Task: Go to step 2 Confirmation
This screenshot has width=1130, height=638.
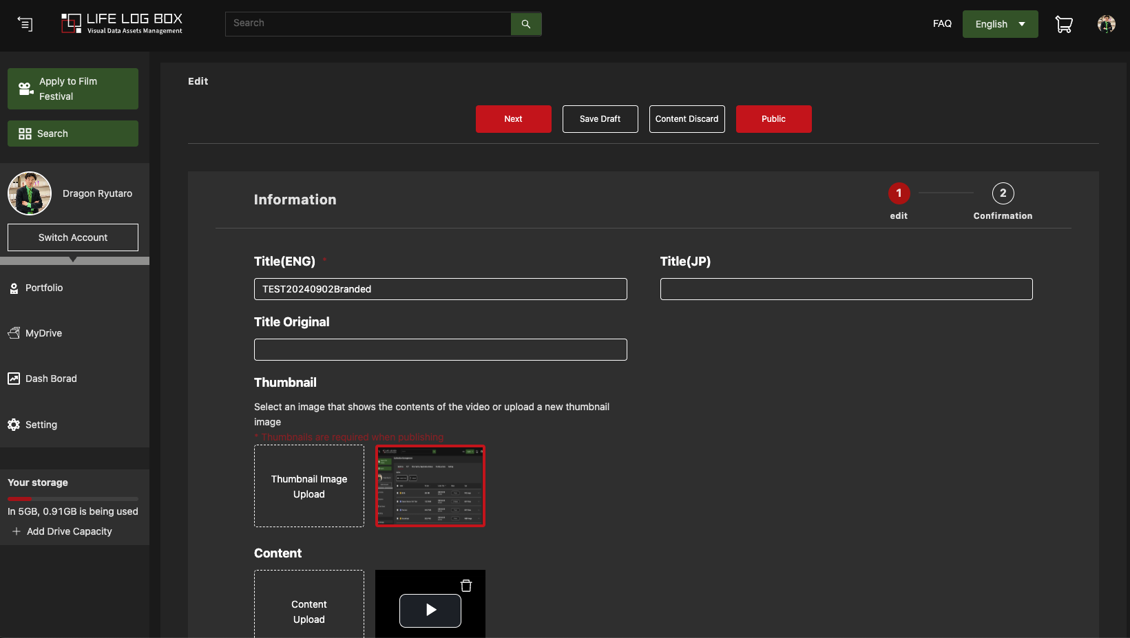Action: click(x=1003, y=193)
